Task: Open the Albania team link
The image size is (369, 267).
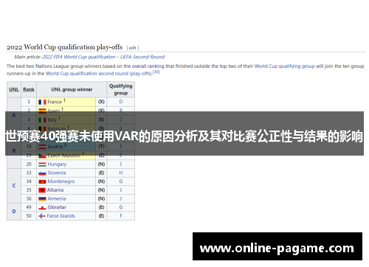Action: pos(55,190)
